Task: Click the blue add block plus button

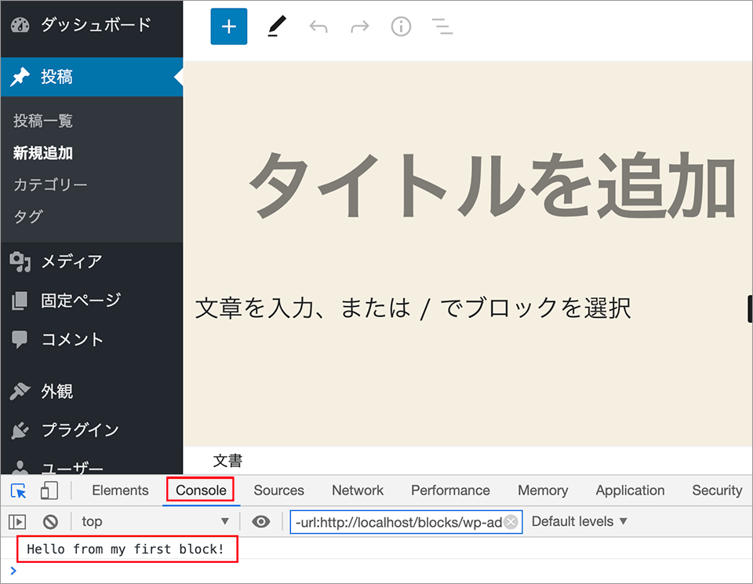Action: click(x=228, y=27)
